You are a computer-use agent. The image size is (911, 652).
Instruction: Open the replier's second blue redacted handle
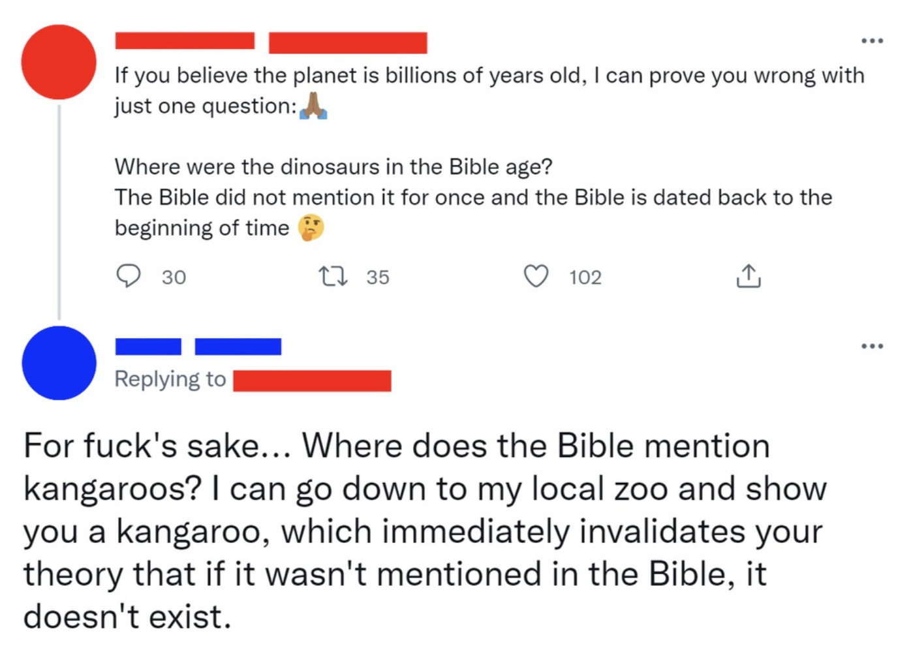pos(238,347)
